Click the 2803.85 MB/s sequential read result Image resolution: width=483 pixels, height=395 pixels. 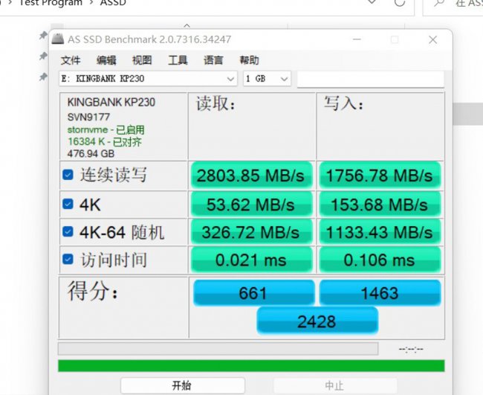pos(252,175)
